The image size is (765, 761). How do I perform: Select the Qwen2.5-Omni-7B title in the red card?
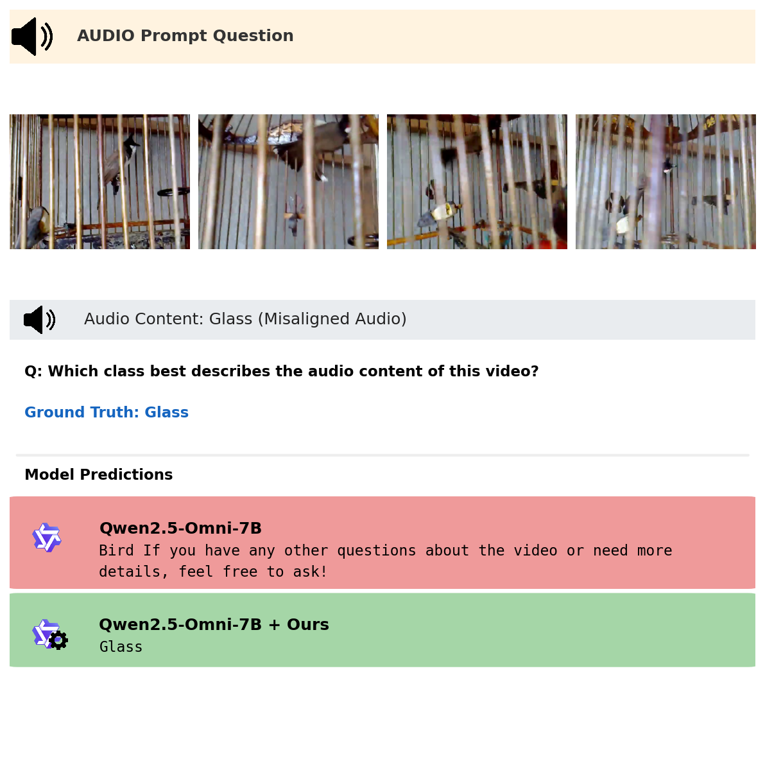180,529
